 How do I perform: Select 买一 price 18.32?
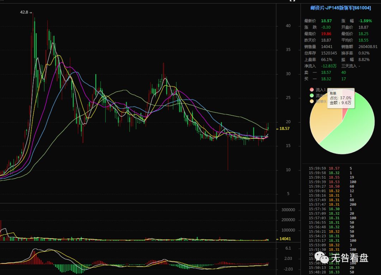tap(326, 79)
